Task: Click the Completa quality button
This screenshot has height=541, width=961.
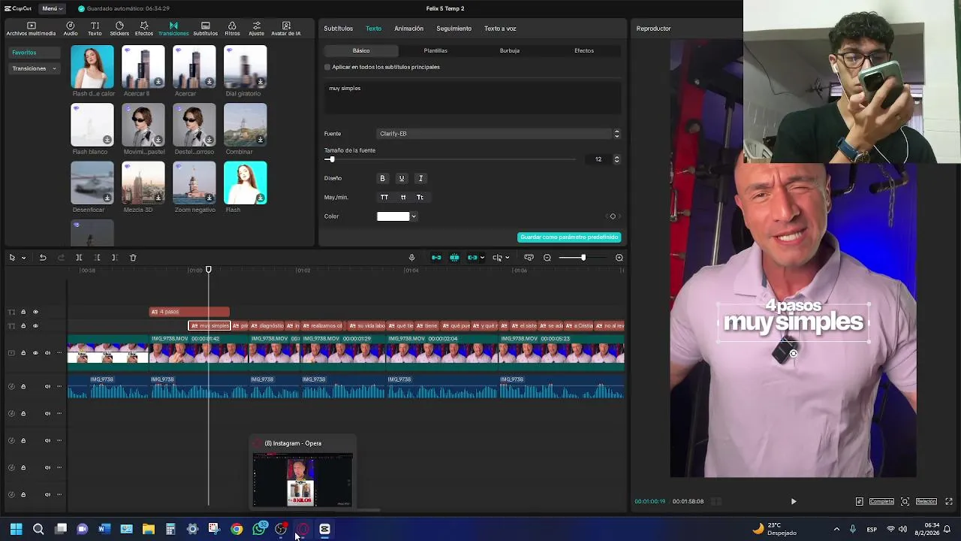Action: point(881,501)
